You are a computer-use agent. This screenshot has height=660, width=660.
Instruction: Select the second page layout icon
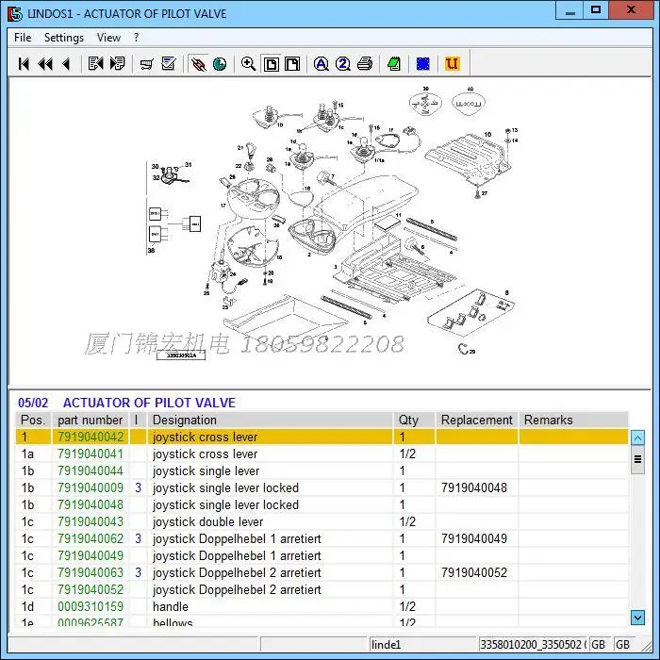[292, 64]
